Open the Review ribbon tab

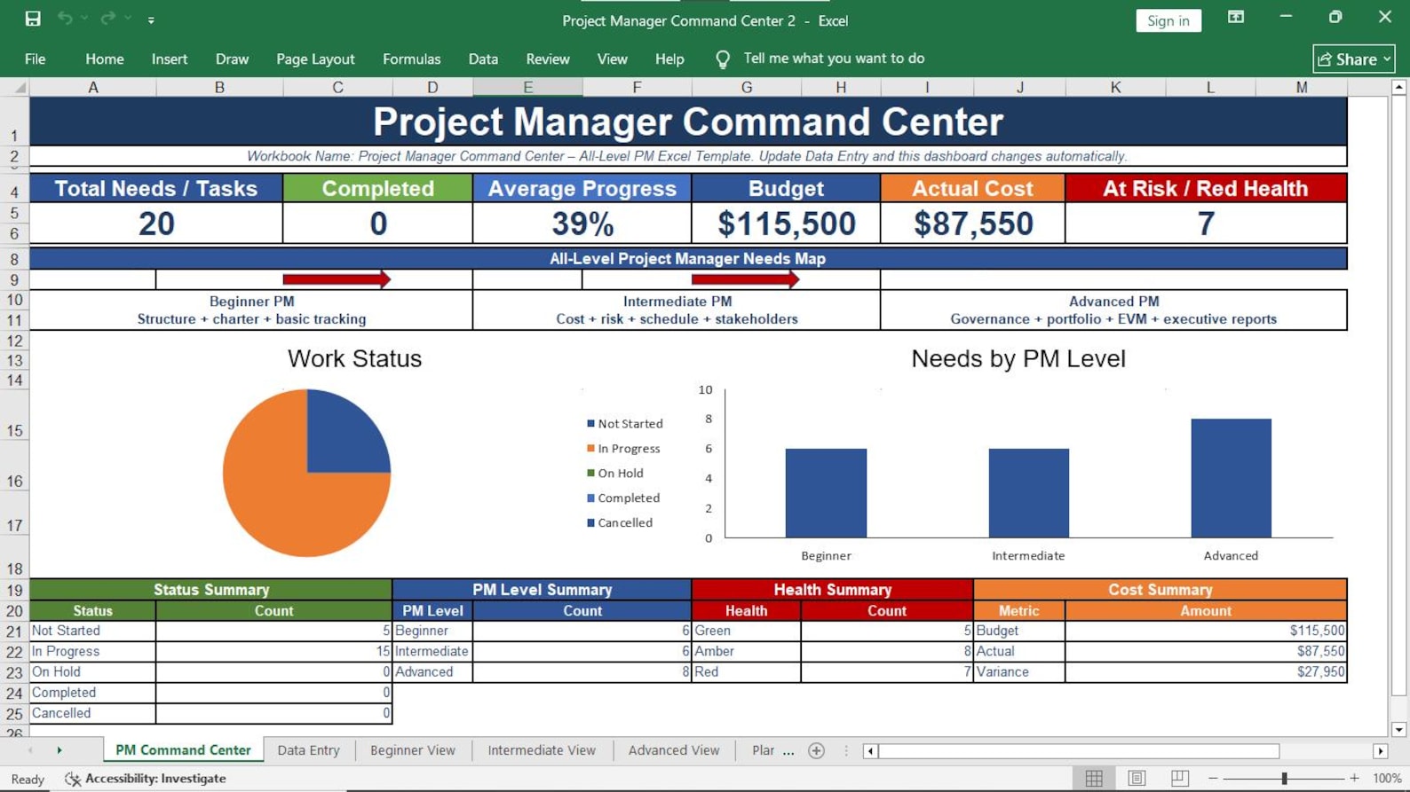point(548,59)
